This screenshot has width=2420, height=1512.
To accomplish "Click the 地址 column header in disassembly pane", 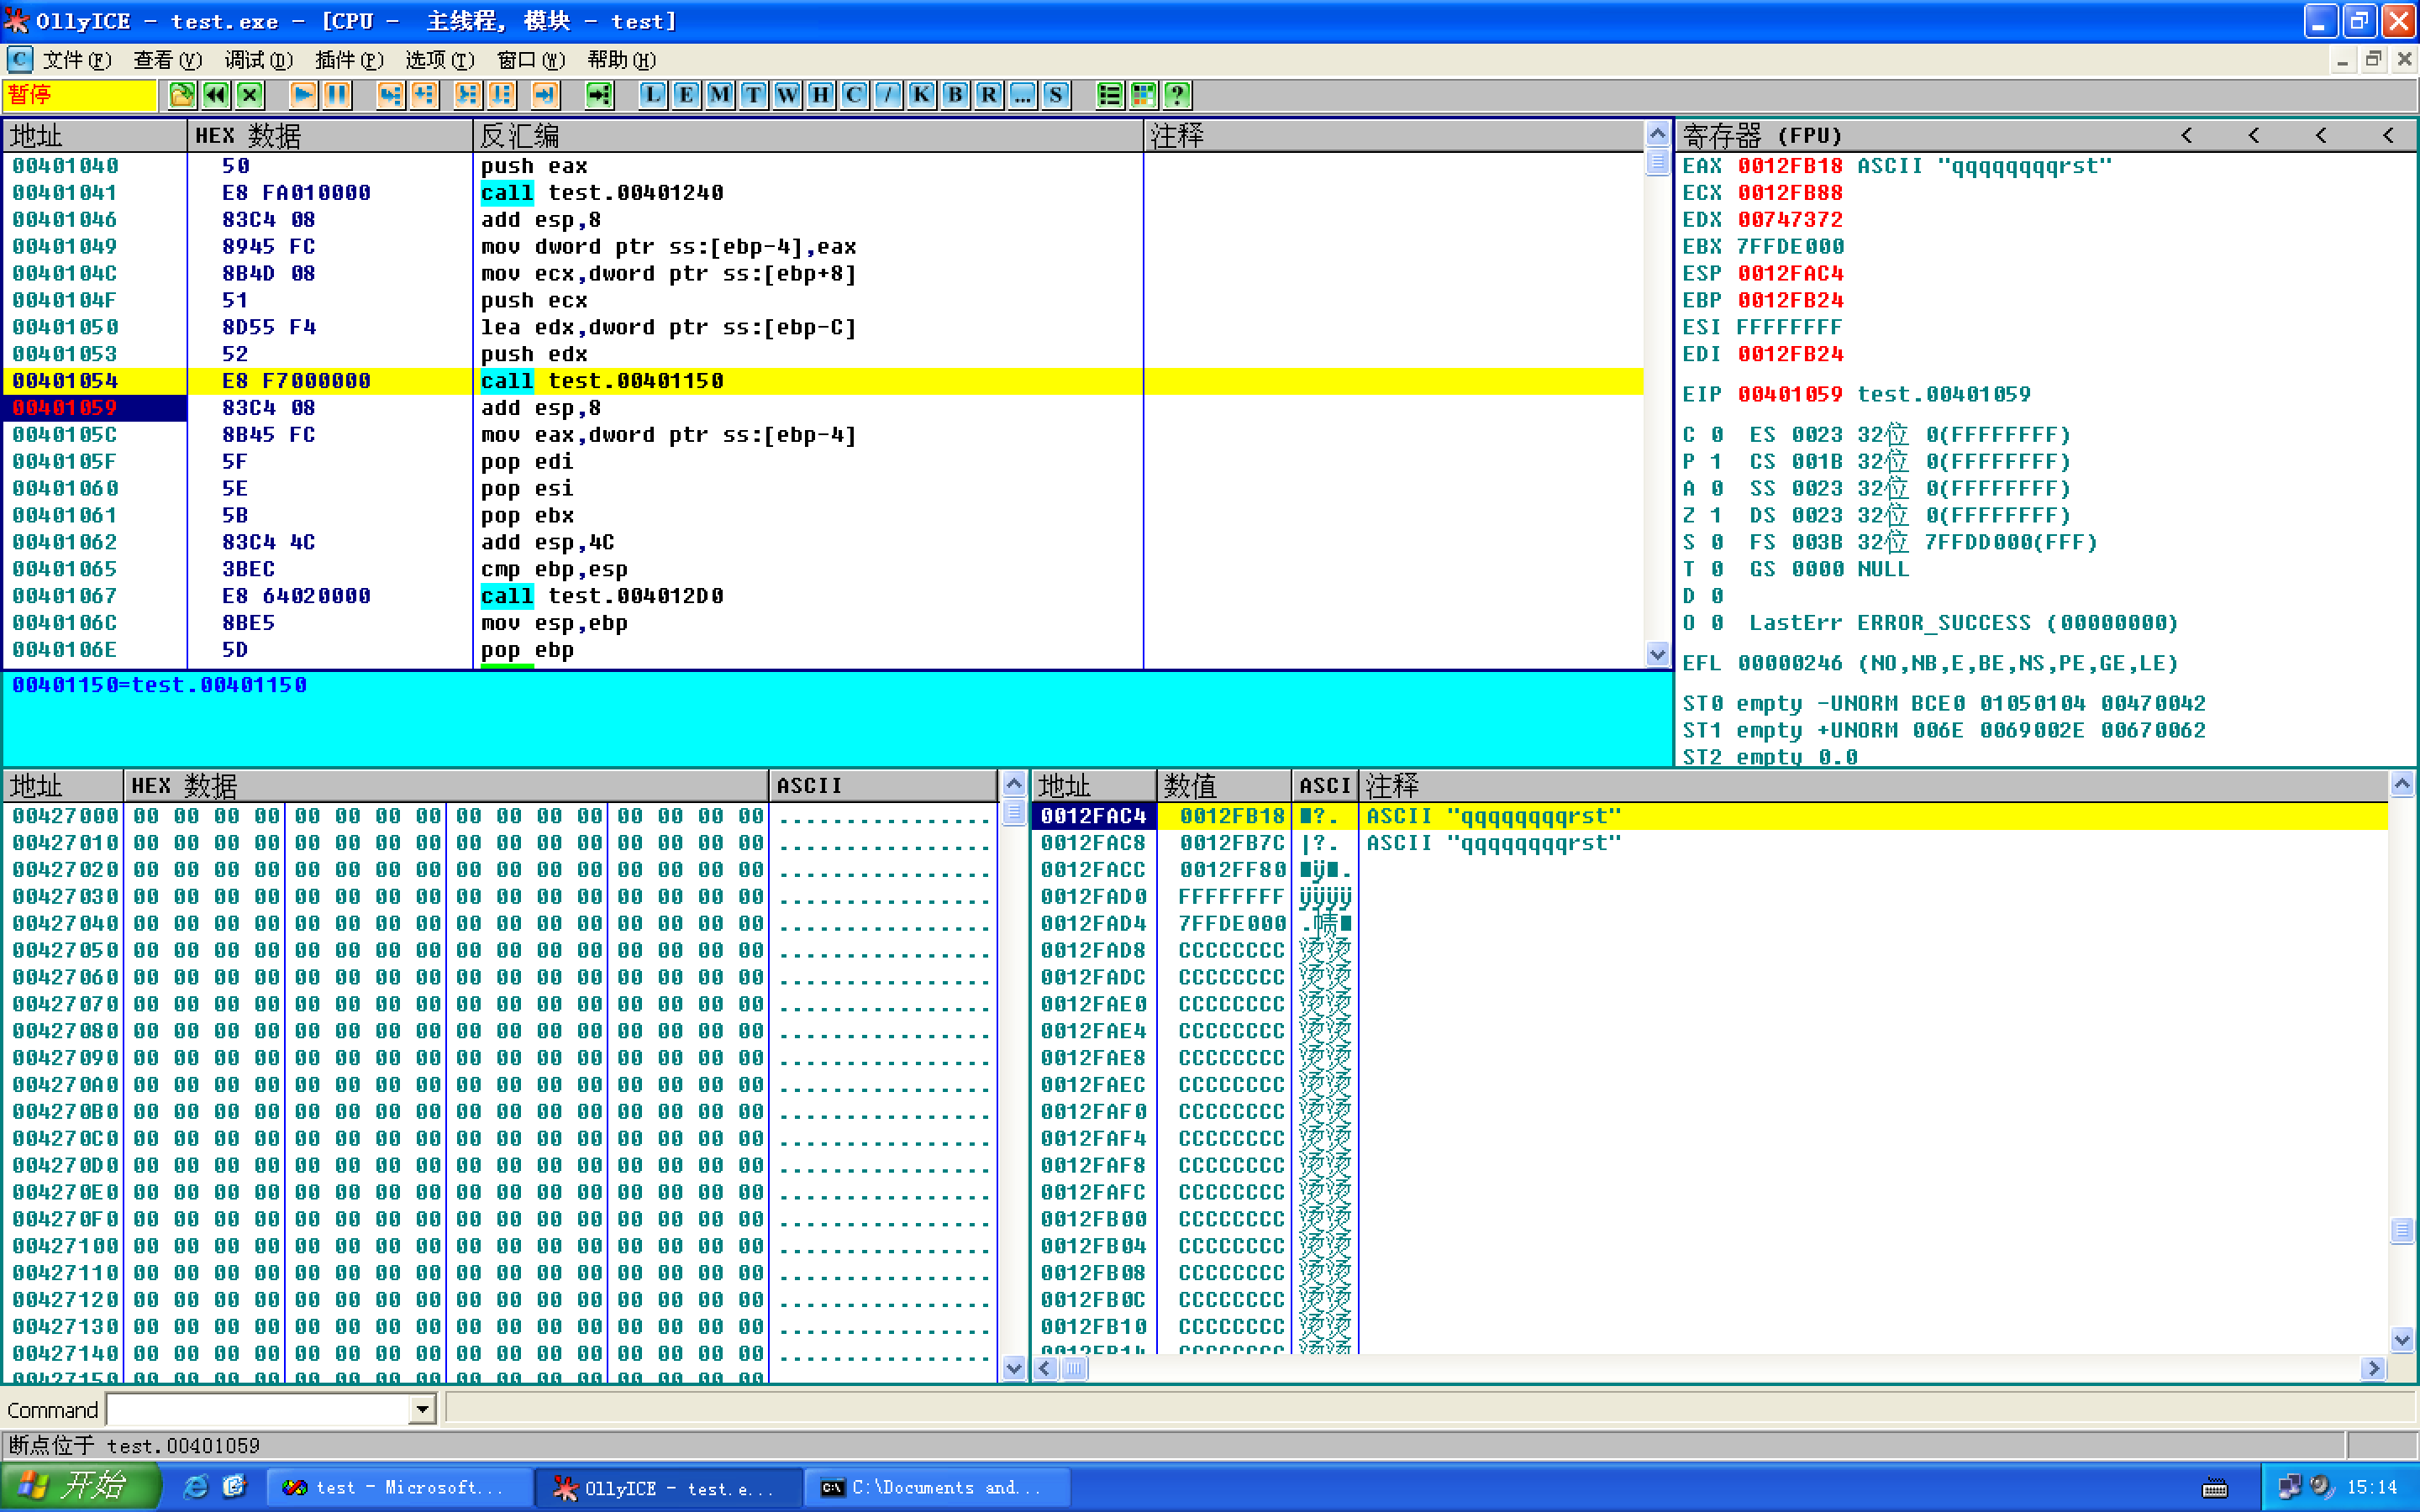I will (x=95, y=135).
